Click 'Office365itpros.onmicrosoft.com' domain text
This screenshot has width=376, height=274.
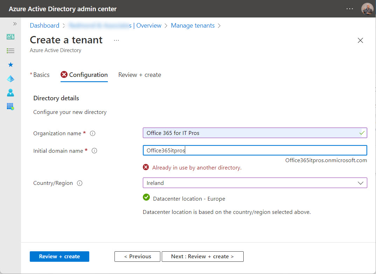(x=326, y=160)
